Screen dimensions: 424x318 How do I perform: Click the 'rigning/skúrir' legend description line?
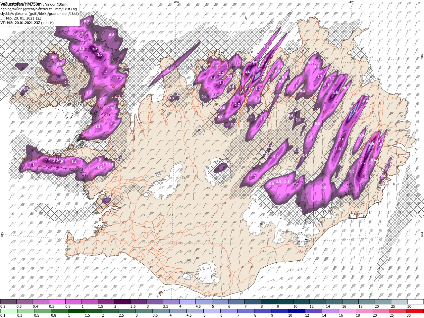[x=39, y=9]
